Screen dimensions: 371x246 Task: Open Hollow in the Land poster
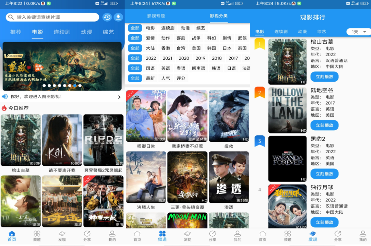pos(287,110)
